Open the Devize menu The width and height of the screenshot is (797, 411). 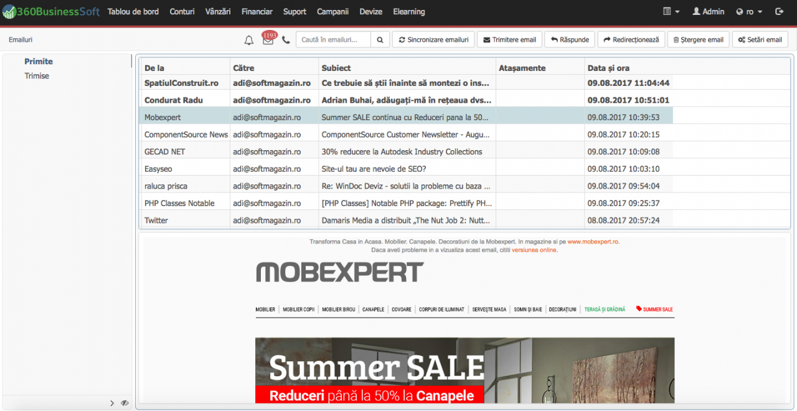click(x=370, y=12)
